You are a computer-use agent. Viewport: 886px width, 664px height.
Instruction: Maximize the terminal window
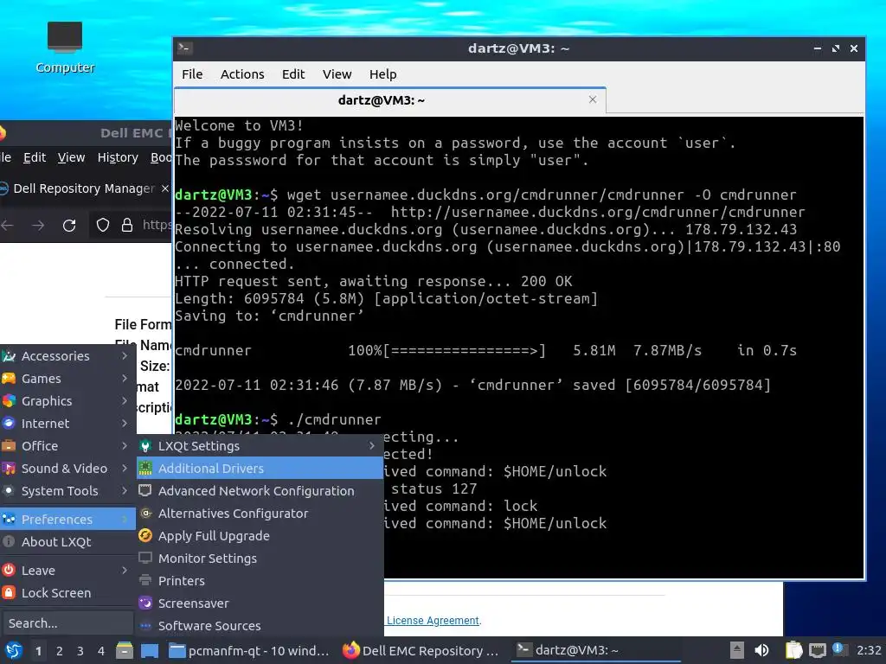pyautogui.click(x=836, y=48)
